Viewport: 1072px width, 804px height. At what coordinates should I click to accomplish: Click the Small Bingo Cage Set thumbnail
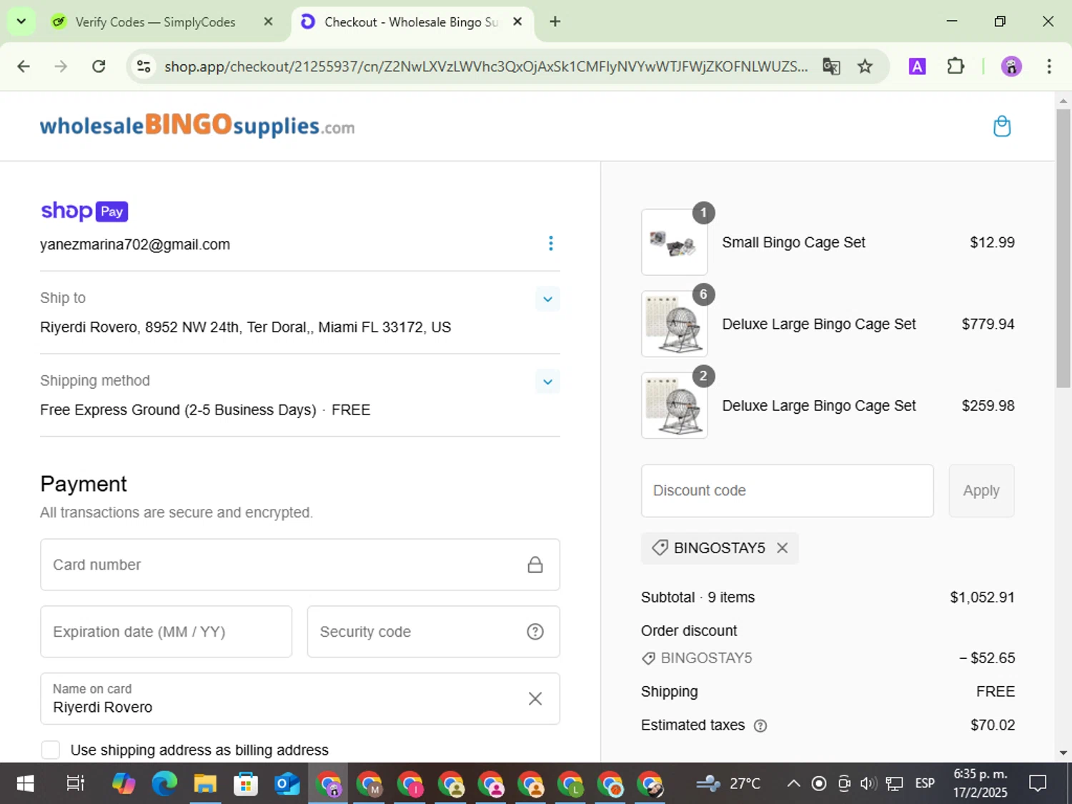point(675,242)
